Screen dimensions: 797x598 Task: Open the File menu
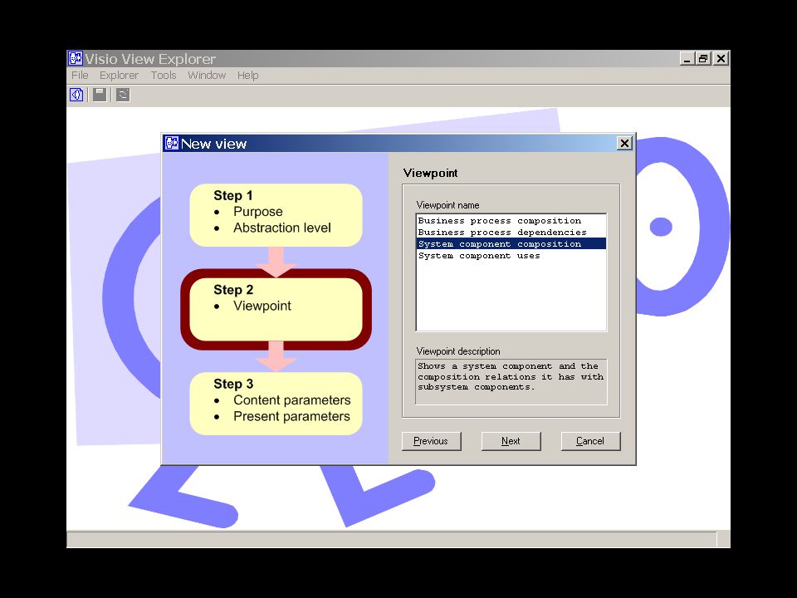(x=80, y=76)
